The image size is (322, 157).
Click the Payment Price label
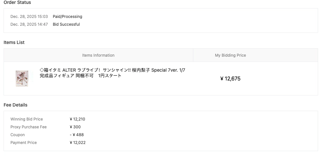pyautogui.click(x=23, y=143)
